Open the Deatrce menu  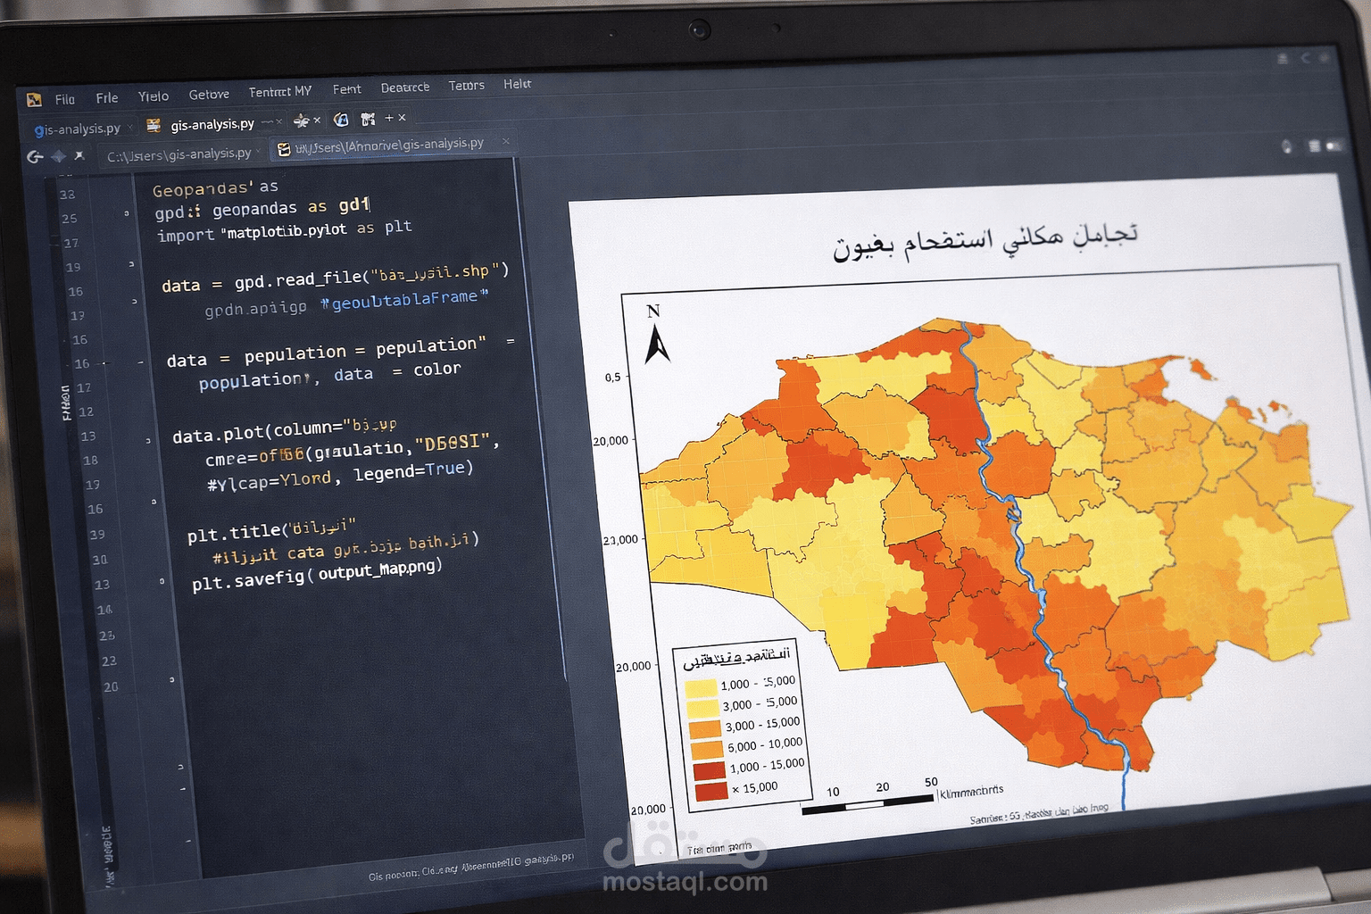[405, 87]
